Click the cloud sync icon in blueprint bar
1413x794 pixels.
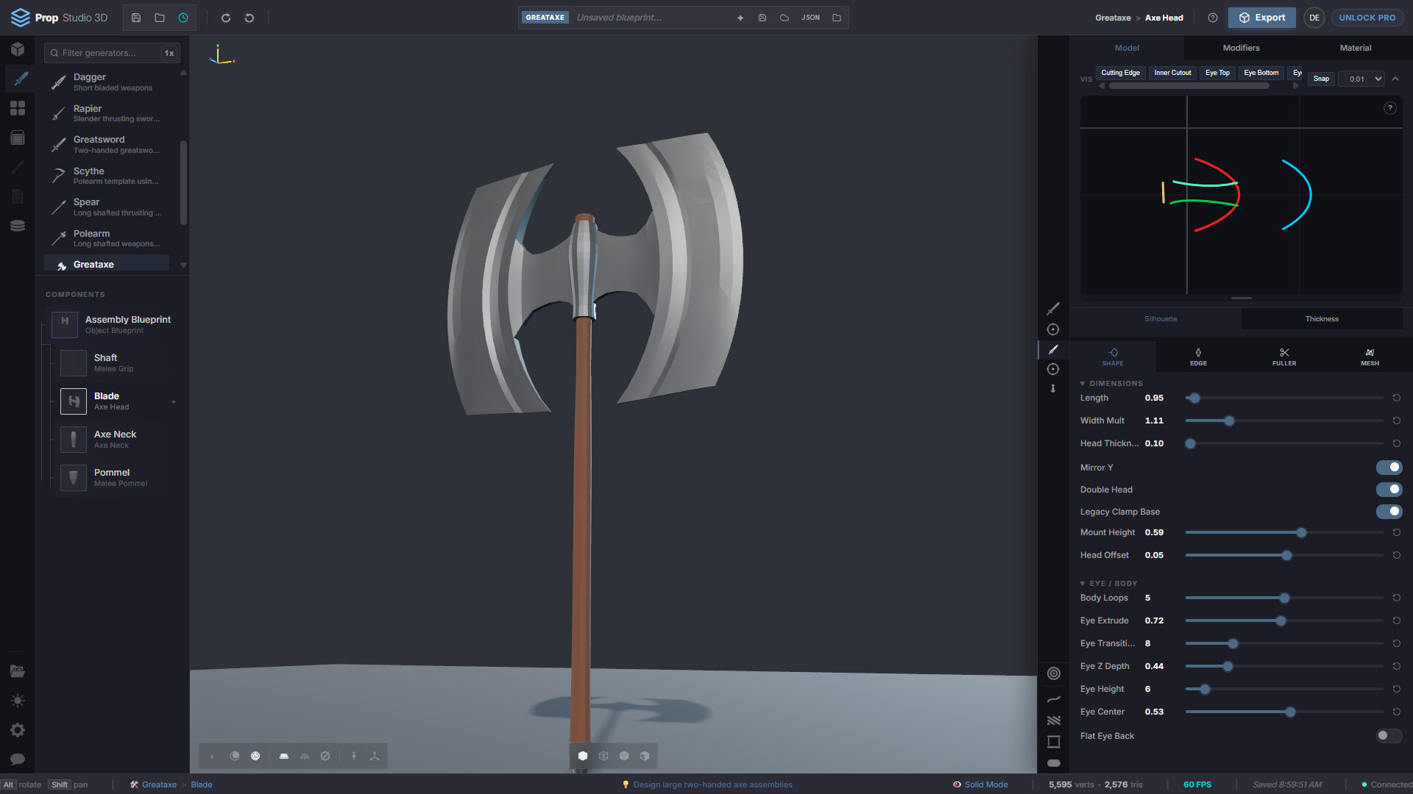point(785,18)
